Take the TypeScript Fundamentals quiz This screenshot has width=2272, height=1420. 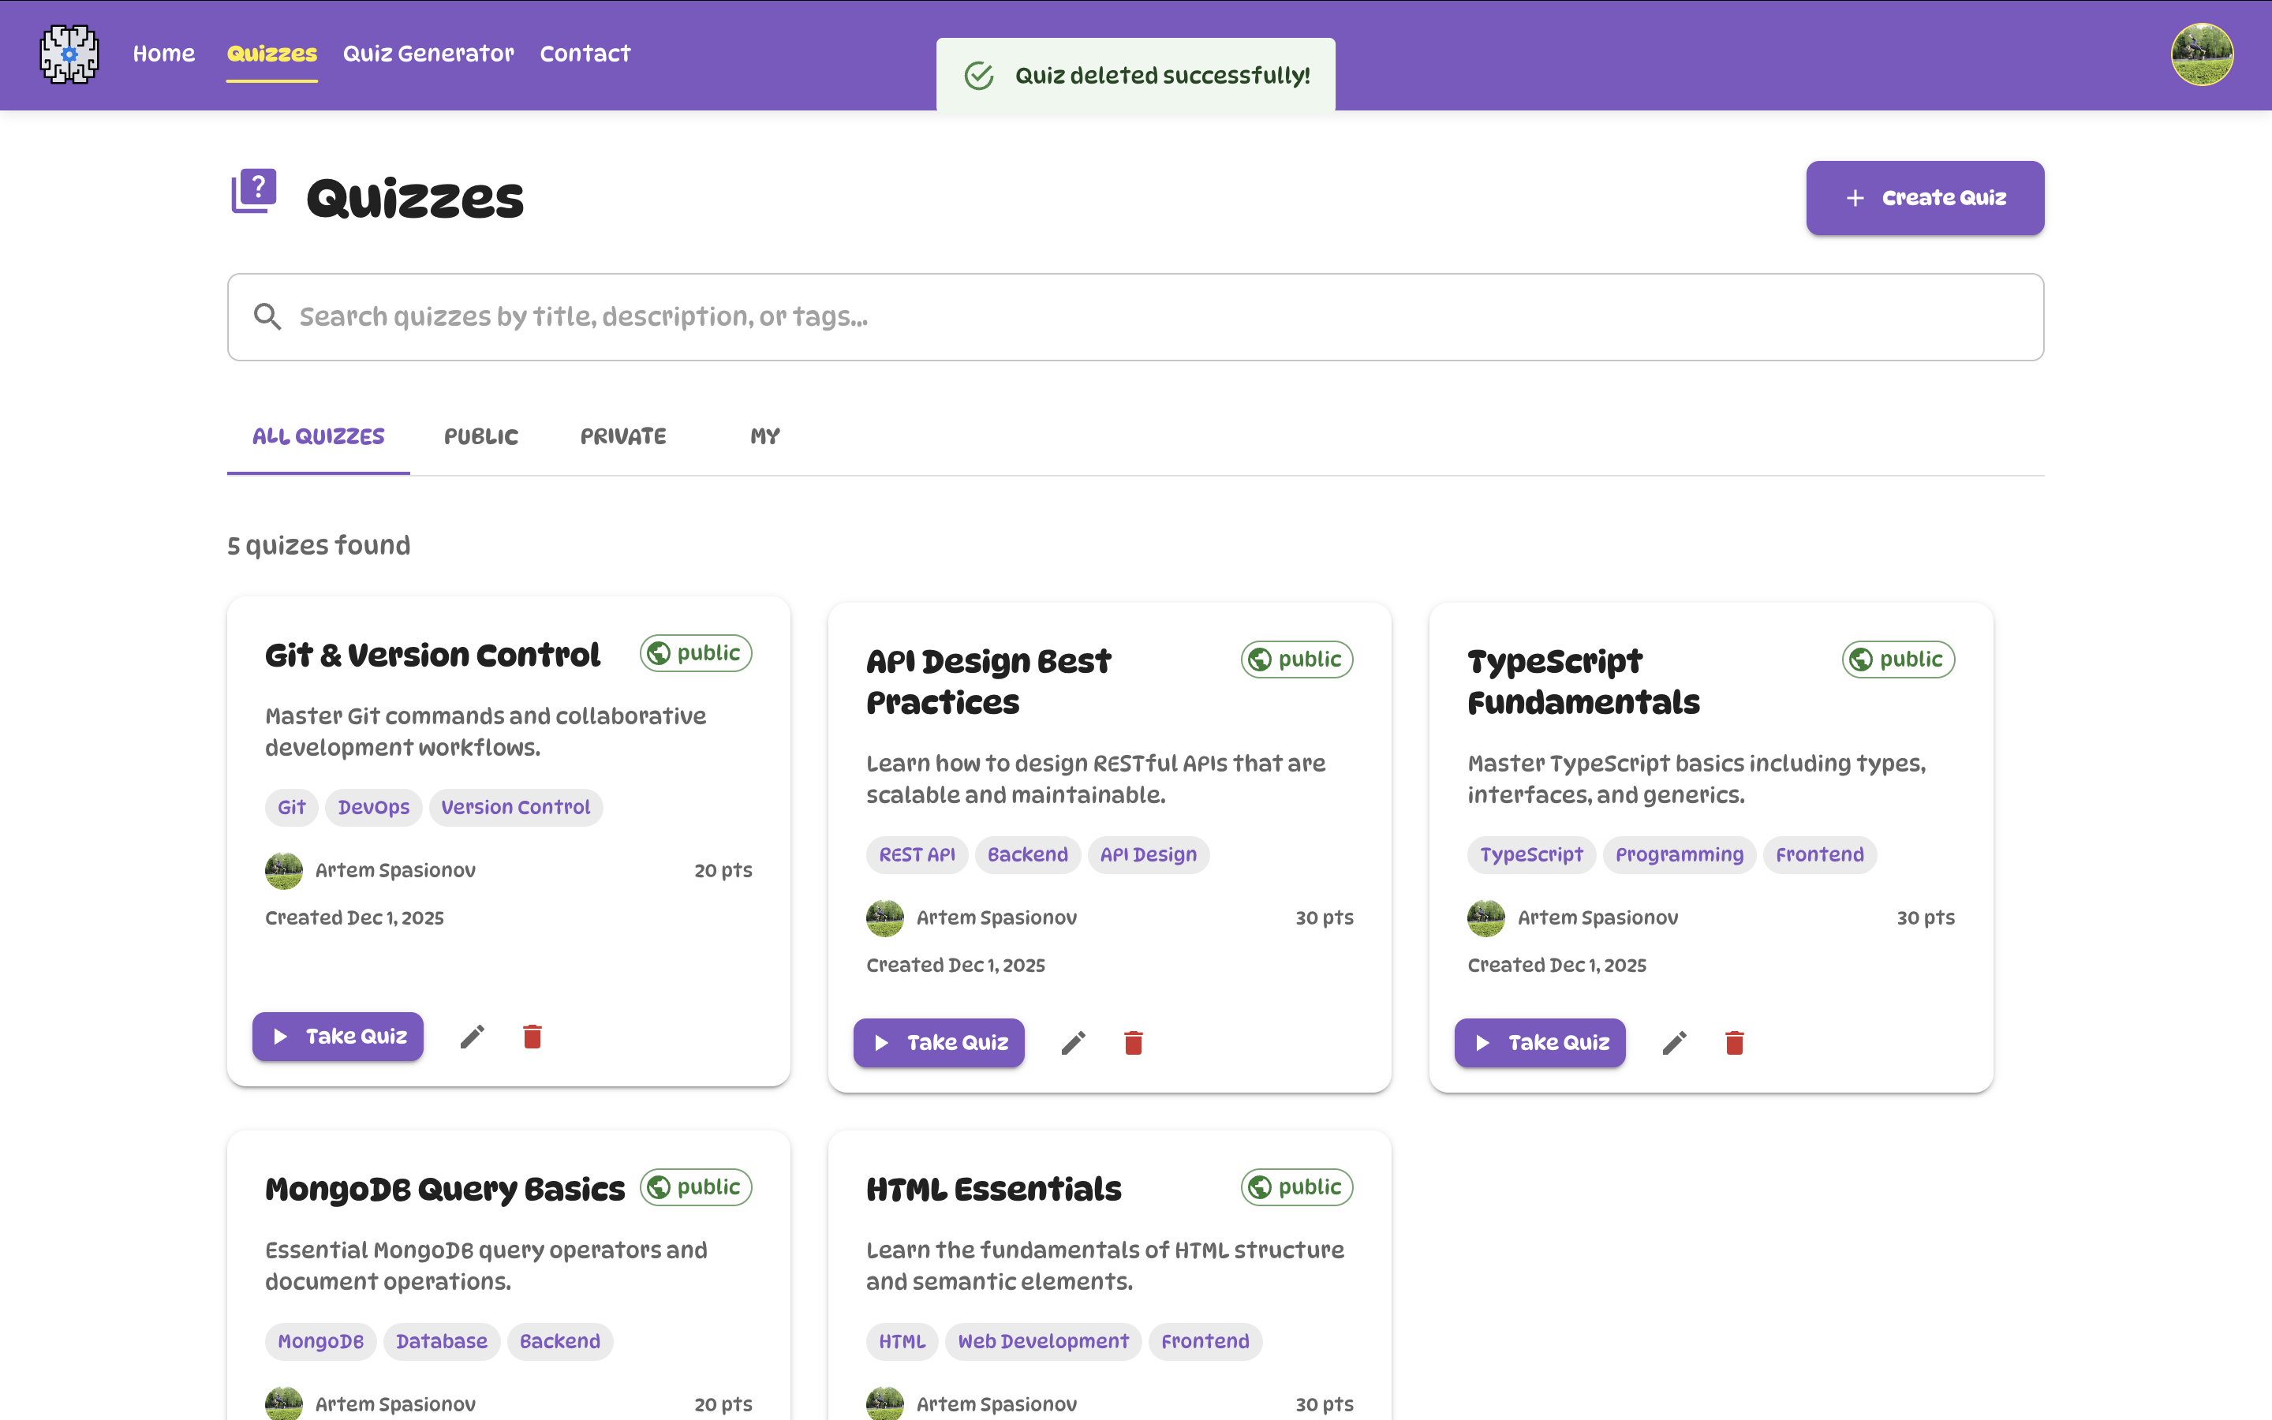click(x=1539, y=1042)
